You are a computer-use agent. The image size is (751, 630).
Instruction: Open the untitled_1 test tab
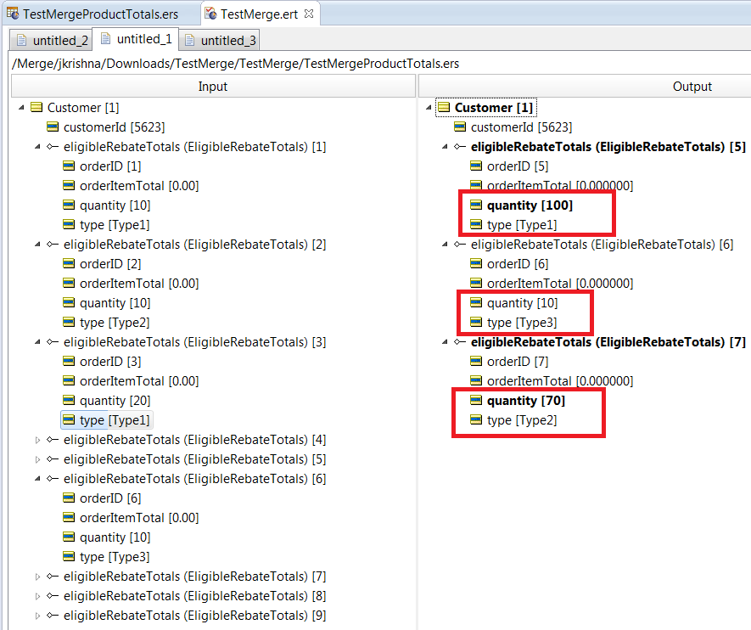(136, 39)
